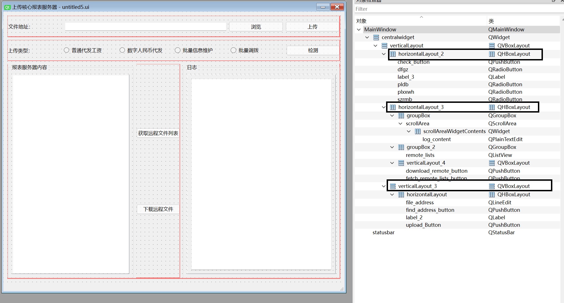The image size is (564, 303).
Task: Click the verticalLayout_4 layout icon
Action: [401, 163]
